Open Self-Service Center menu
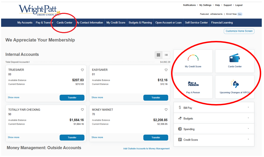Viewport: 264px width, 157px height. tap(196, 23)
